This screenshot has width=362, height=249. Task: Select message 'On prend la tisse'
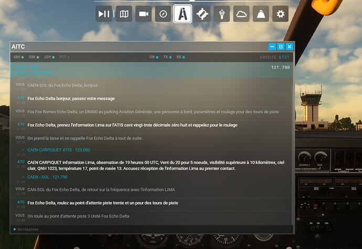84,138
